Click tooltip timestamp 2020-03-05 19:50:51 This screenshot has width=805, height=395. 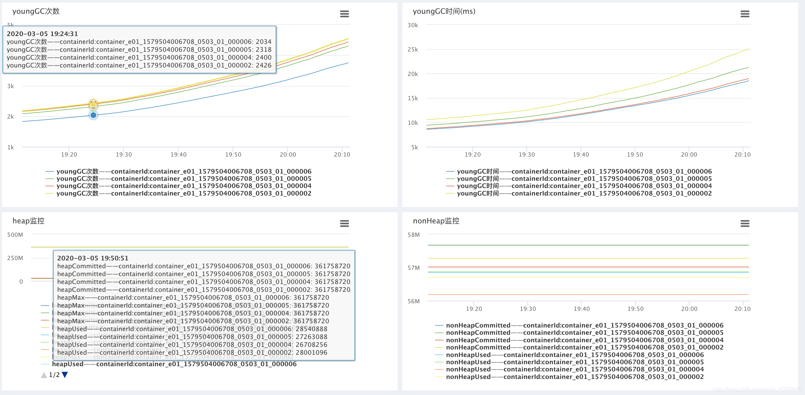click(x=93, y=258)
